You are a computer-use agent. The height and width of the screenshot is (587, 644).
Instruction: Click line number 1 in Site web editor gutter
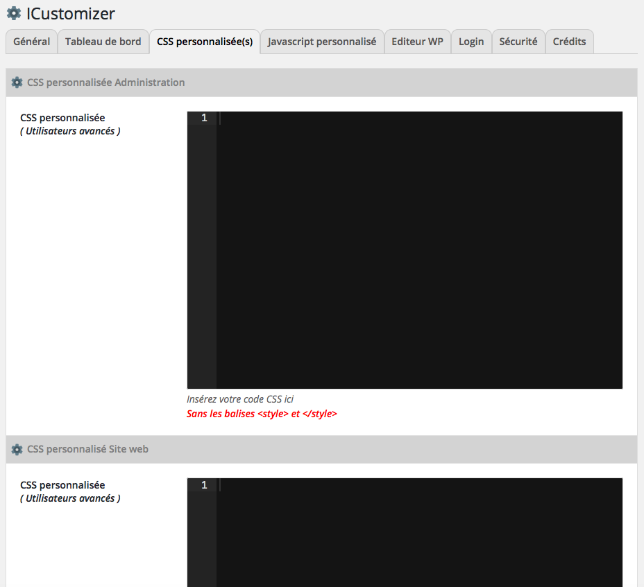click(x=204, y=485)
